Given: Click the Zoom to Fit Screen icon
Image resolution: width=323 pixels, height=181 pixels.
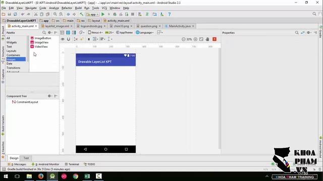Looking at the screenshot, I should pyautogui.click(x=201, y=39).
